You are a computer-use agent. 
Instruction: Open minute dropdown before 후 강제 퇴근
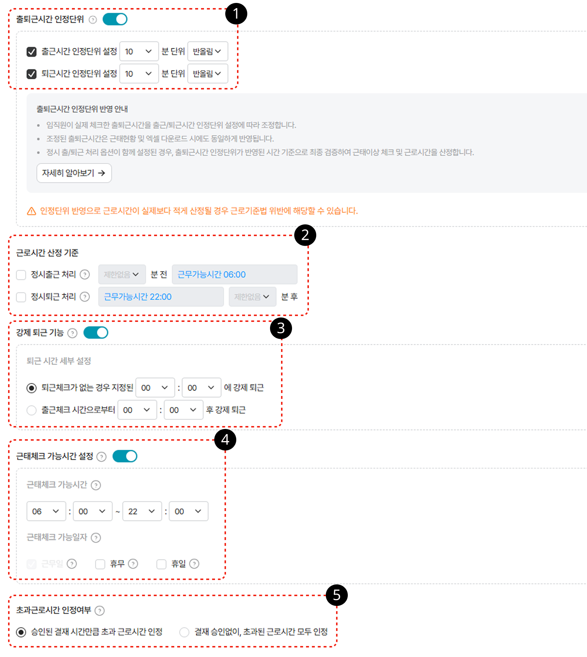pyautogui.click(x=183, y=410)
